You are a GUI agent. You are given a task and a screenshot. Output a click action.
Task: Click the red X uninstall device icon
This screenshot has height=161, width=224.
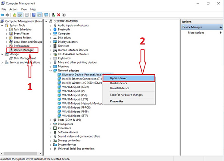[58, 15]
